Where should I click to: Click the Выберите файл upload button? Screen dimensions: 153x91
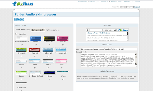[38, 30]
